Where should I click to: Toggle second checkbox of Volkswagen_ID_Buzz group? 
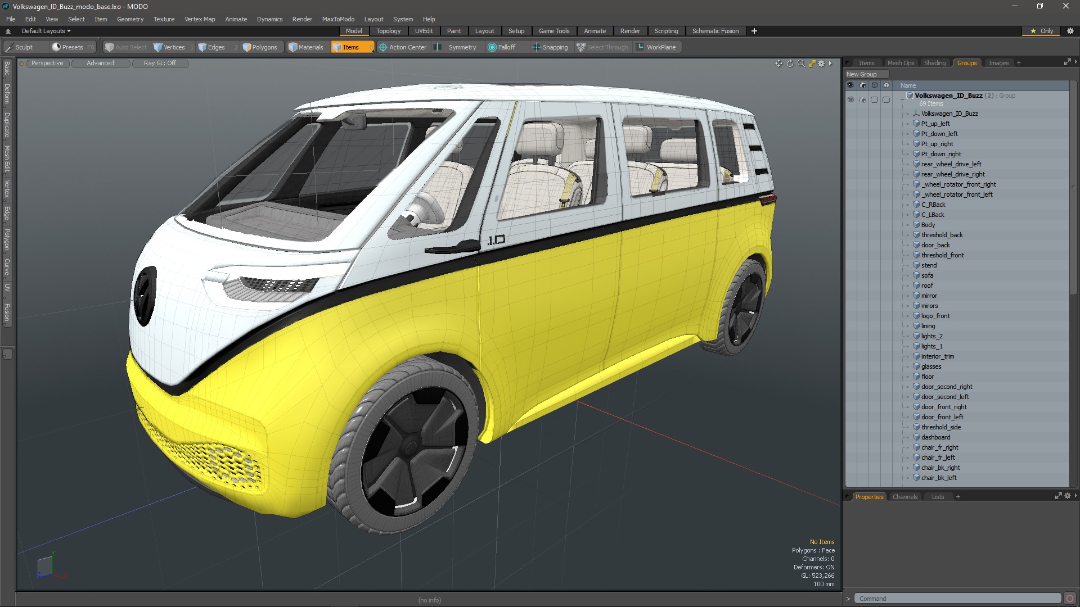click(886, 99)
